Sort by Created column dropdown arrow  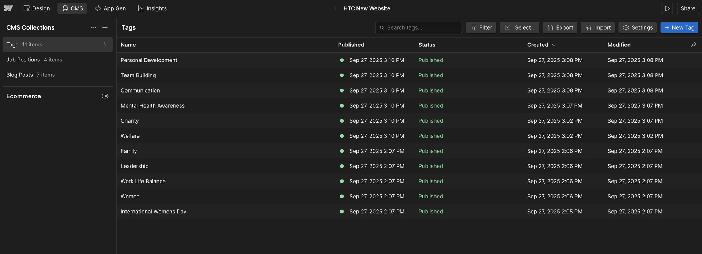554,45
